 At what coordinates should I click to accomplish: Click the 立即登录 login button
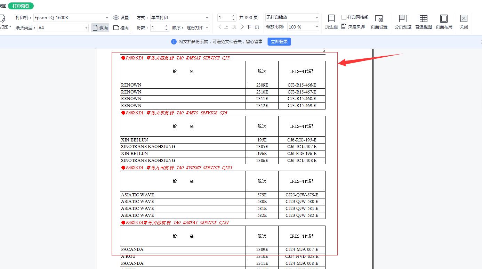279,41
